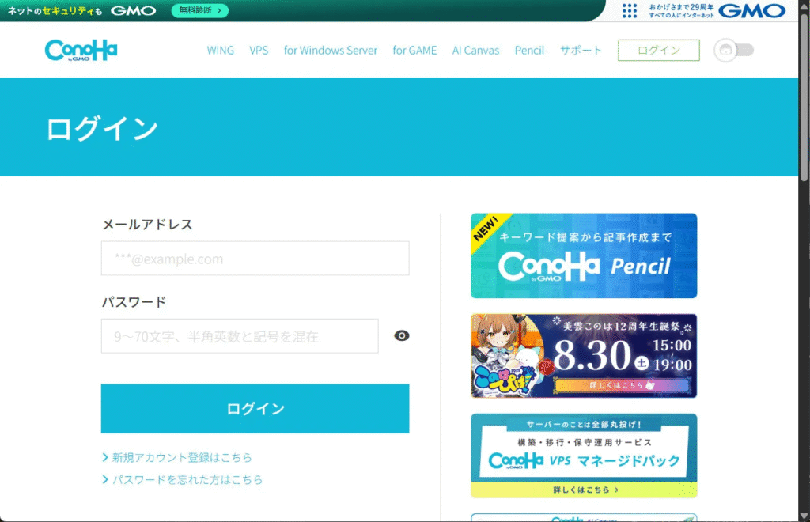The width and height of the screenshot is (810, 522).
Task: Click the page vertical scrollbar thumb
Action: (804, 98)
